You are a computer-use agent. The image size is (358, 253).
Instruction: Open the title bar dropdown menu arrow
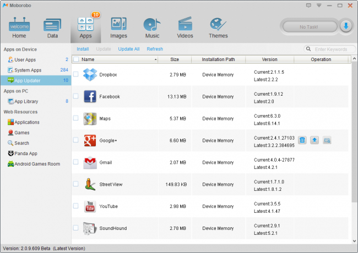coord(319,5)
